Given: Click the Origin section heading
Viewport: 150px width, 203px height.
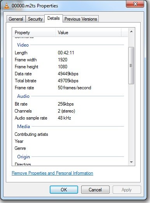Looking at the screenshot, I should (x=23, y=157).
